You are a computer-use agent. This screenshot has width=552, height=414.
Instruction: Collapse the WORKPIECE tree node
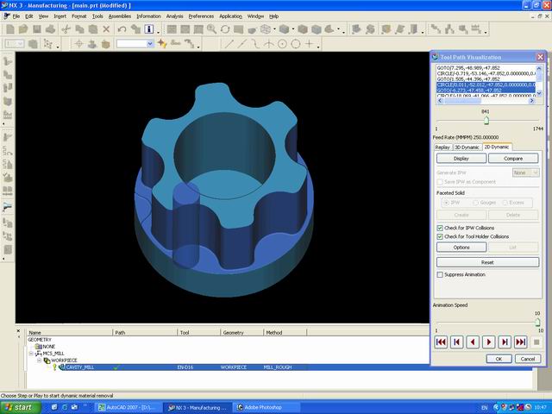pyautogui.click(x=39, y=361)
